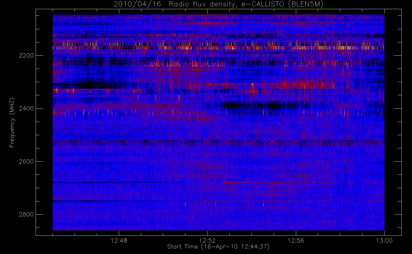Screen dimensions: 412x254
Task: Click the 12:56 time tick label
Action: click(296, 241)
